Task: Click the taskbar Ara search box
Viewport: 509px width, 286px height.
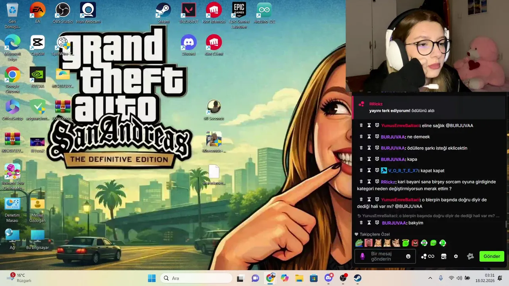Action: pyautogui.click(x=196, y=278)
